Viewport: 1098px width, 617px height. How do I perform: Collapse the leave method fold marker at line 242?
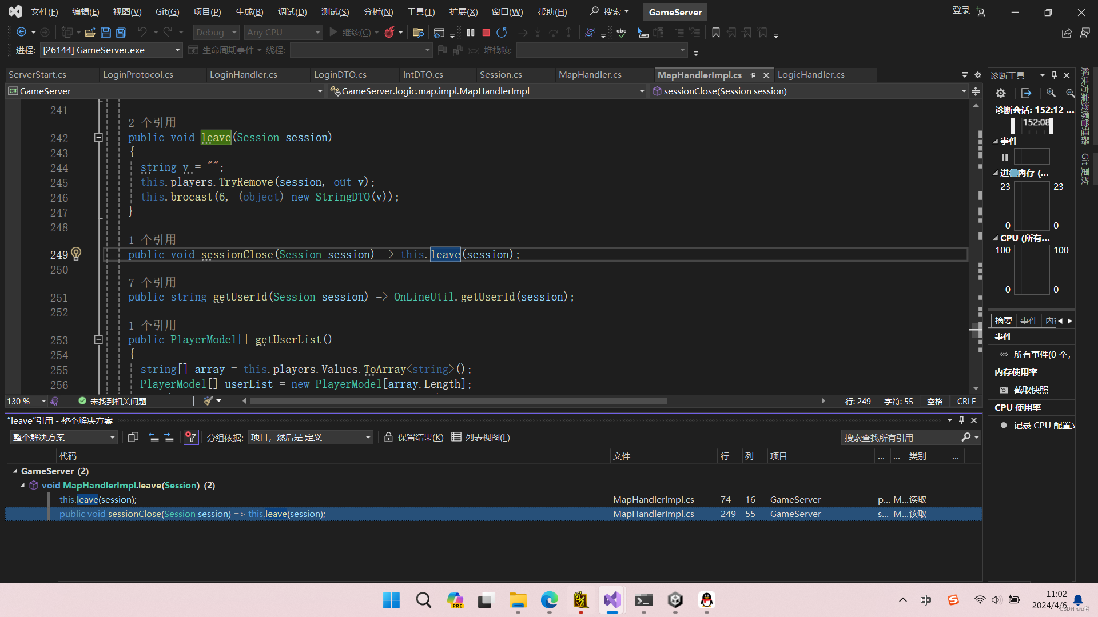pos(98,138)
